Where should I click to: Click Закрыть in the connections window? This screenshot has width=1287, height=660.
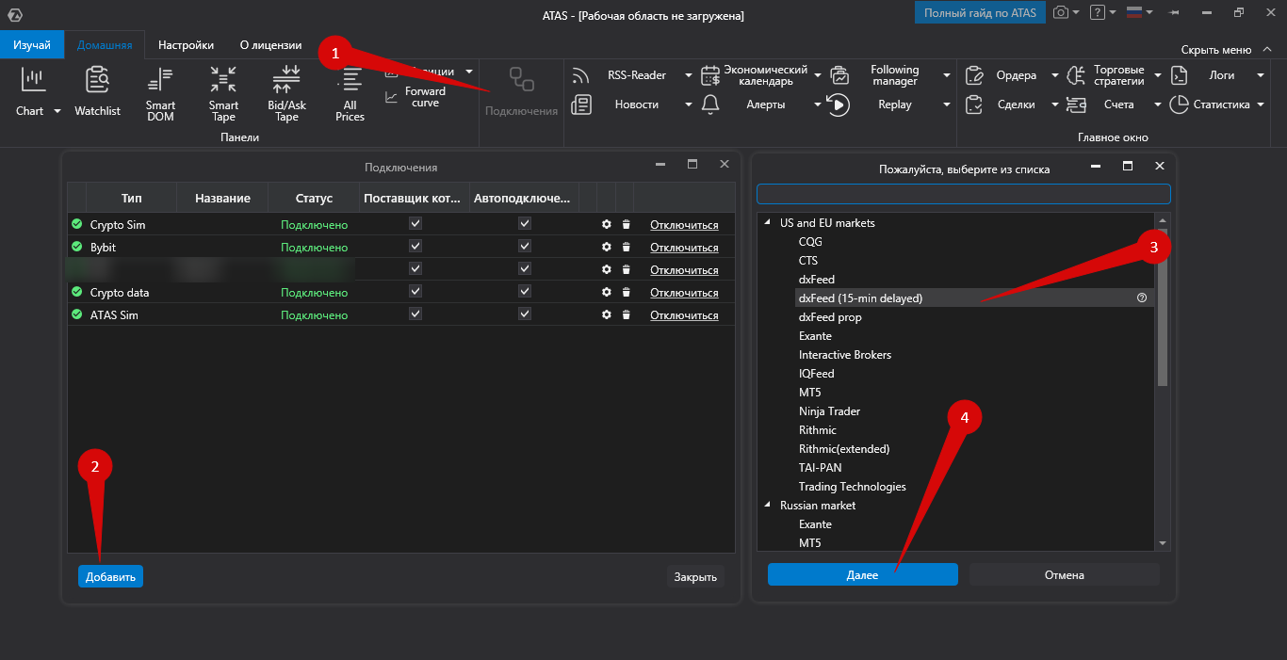point(695,577)
